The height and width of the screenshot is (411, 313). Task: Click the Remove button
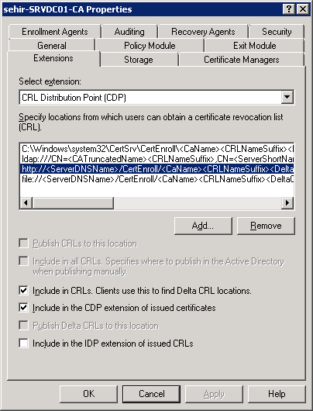coord(266,226)
